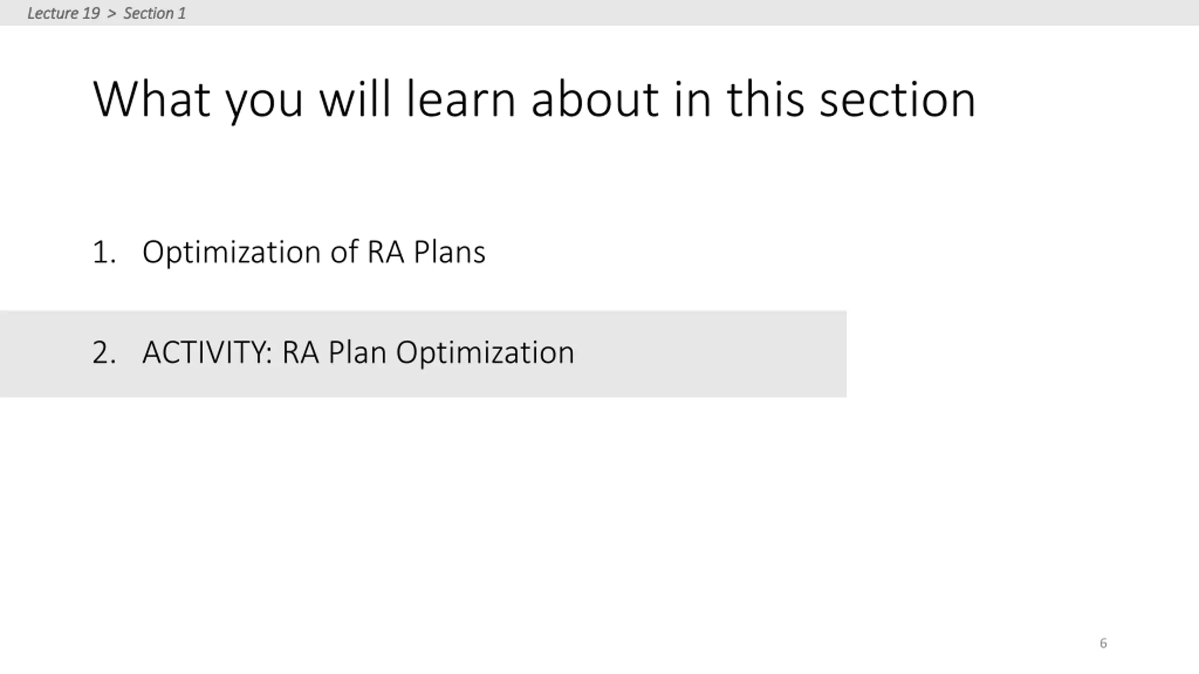Click the word "What" in the title
The image size is (1199, 674).
[151, 99]
